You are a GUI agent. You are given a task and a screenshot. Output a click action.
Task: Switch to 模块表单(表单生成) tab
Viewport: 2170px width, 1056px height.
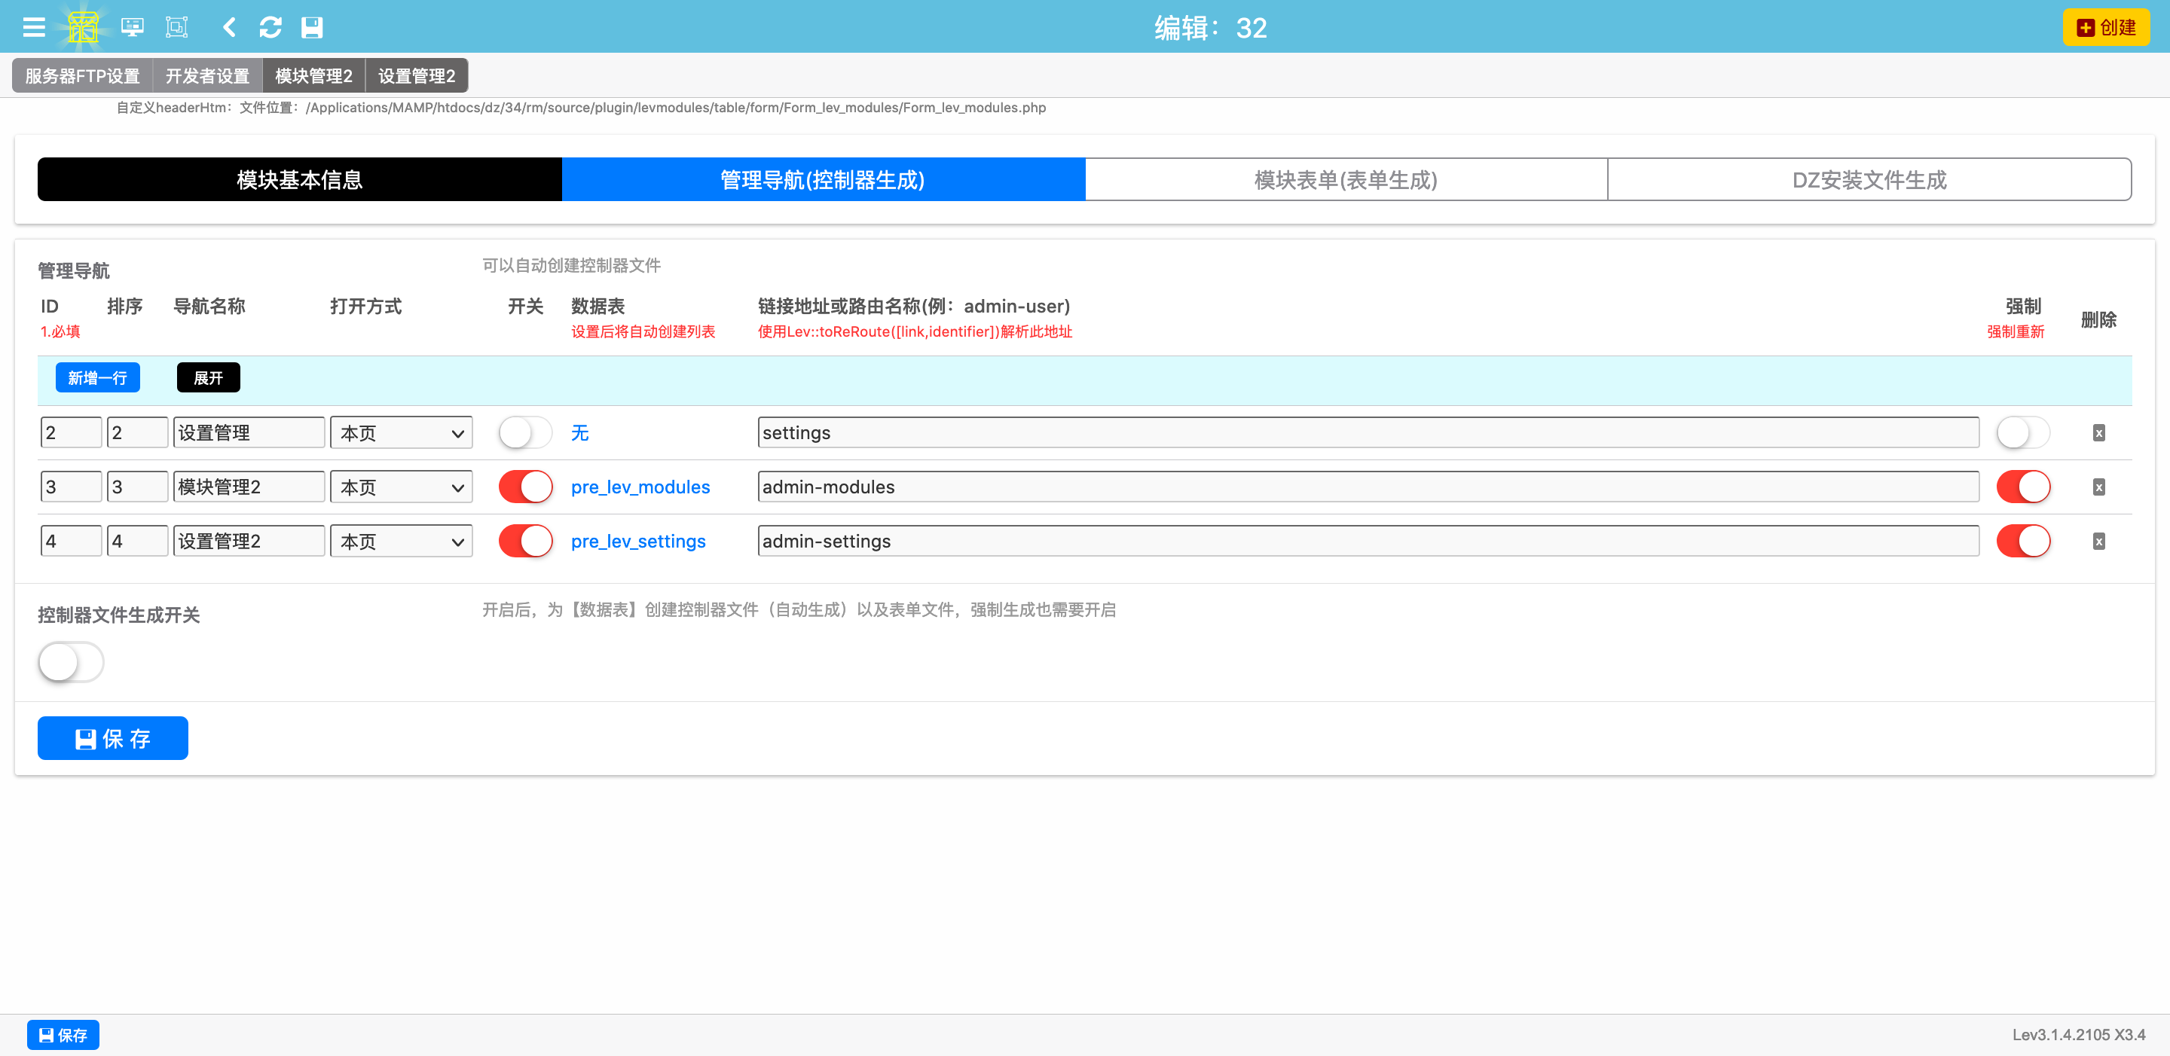1345,179
